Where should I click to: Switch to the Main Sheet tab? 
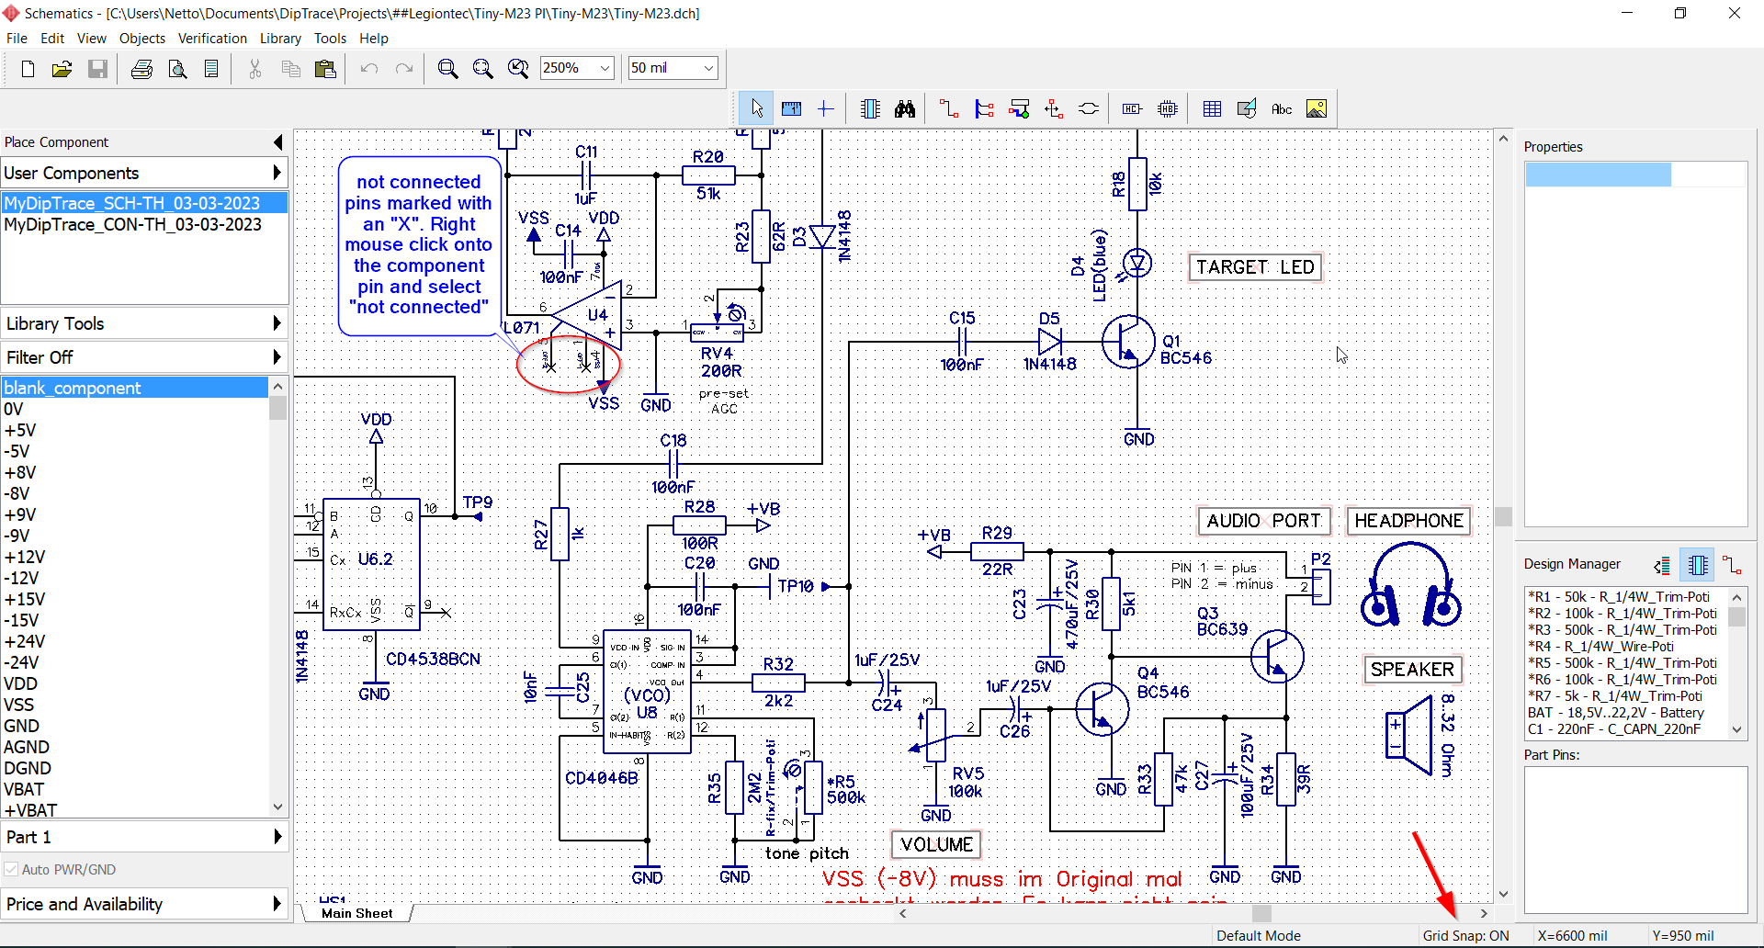click(356, 913)
